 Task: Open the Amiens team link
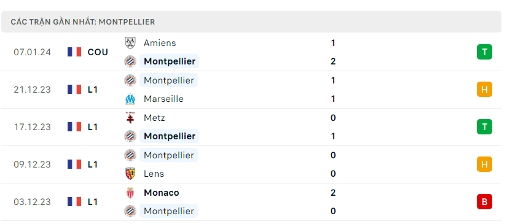pos(160,43)
